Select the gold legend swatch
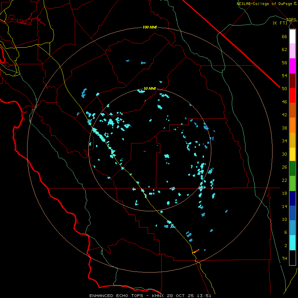This screenshot has height=298, width=298. pyautogui.click(x=292, y=140)
